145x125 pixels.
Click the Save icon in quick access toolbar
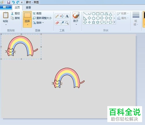[9, 2]
